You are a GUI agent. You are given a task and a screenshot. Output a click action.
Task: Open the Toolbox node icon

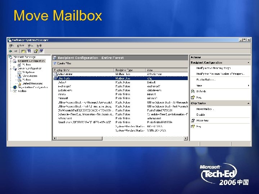[15, 91]
